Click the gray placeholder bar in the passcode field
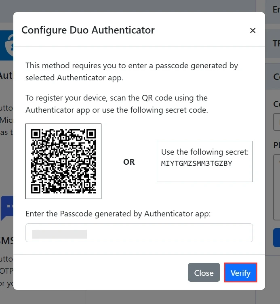Screen dimensions: 280x304 tap(59, 234)
